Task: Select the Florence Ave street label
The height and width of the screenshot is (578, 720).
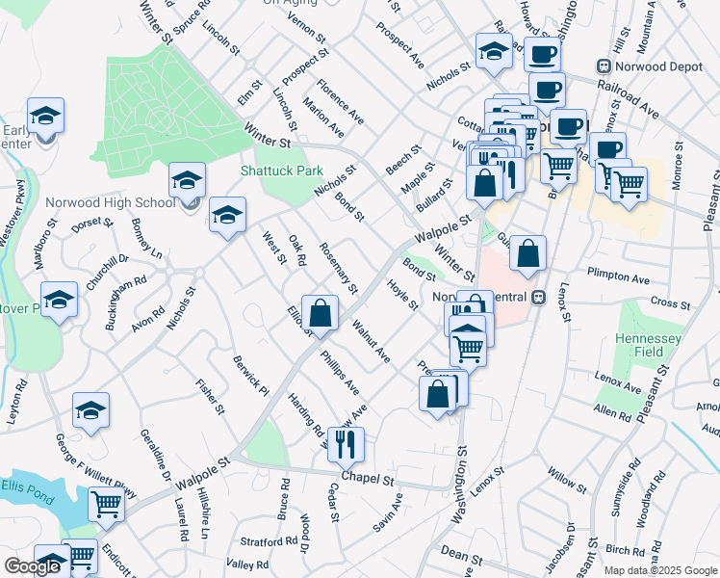Action: pyautogui.click(x=340, y=101)
